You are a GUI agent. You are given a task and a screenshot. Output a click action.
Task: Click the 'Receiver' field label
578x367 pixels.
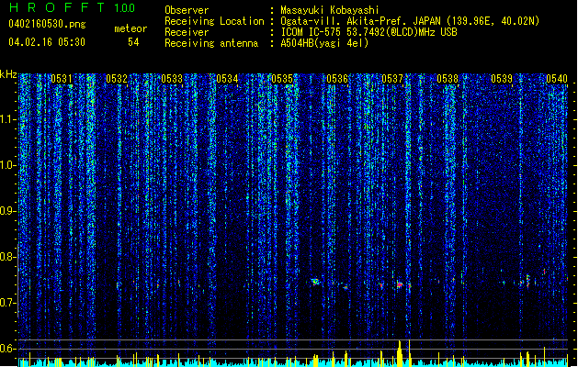pos(187,32)
